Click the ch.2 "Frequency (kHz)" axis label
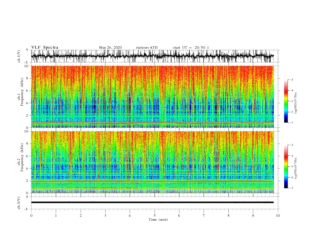The width and height of the screenshot is (313, 242). pos(22,157)
